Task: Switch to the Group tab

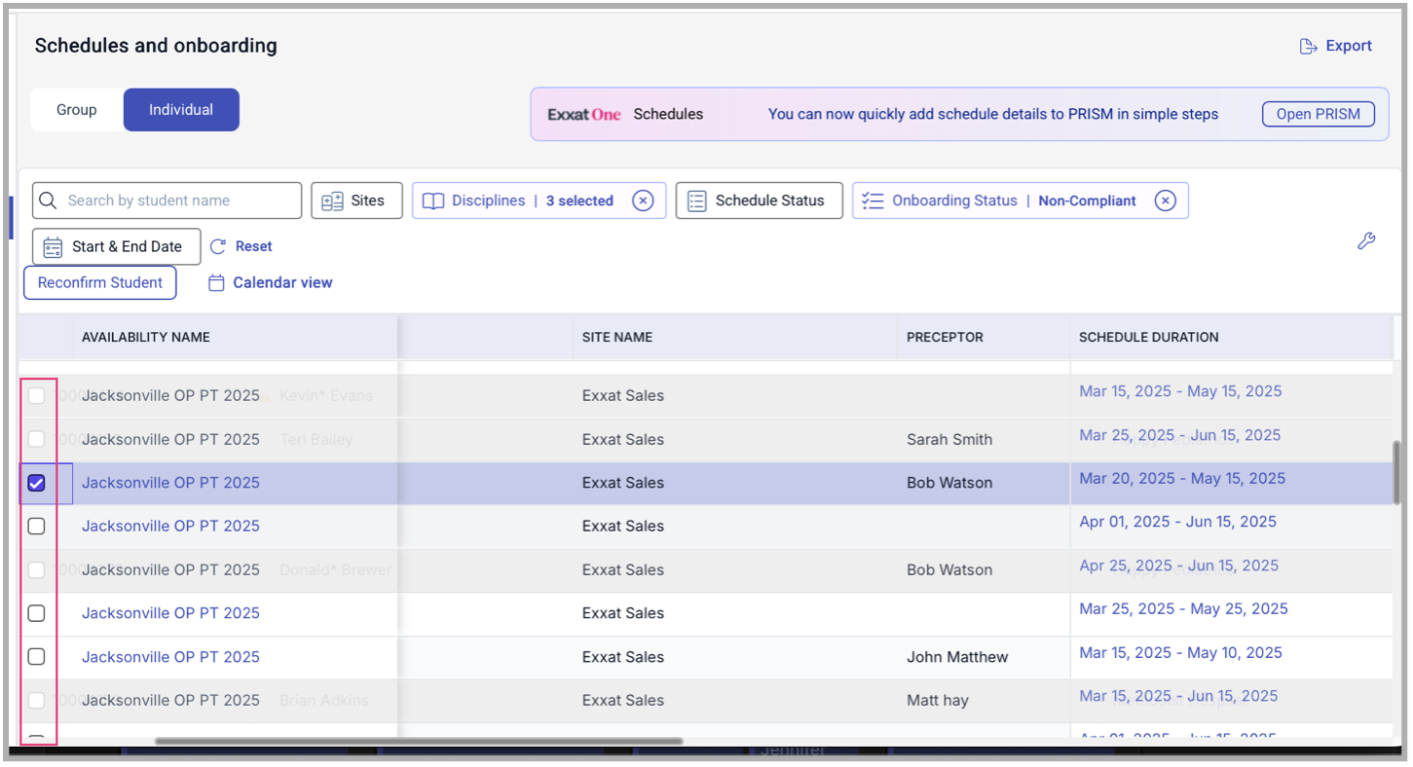Action: click(x=76, y=110)
